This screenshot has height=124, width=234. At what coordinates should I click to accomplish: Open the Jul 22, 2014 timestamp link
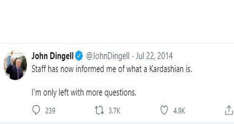pyautogui.click(x=154, y=56)
